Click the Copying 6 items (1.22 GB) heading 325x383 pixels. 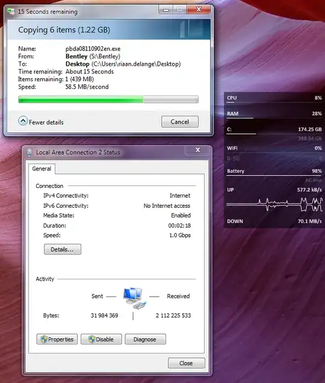tap(64, 30)
